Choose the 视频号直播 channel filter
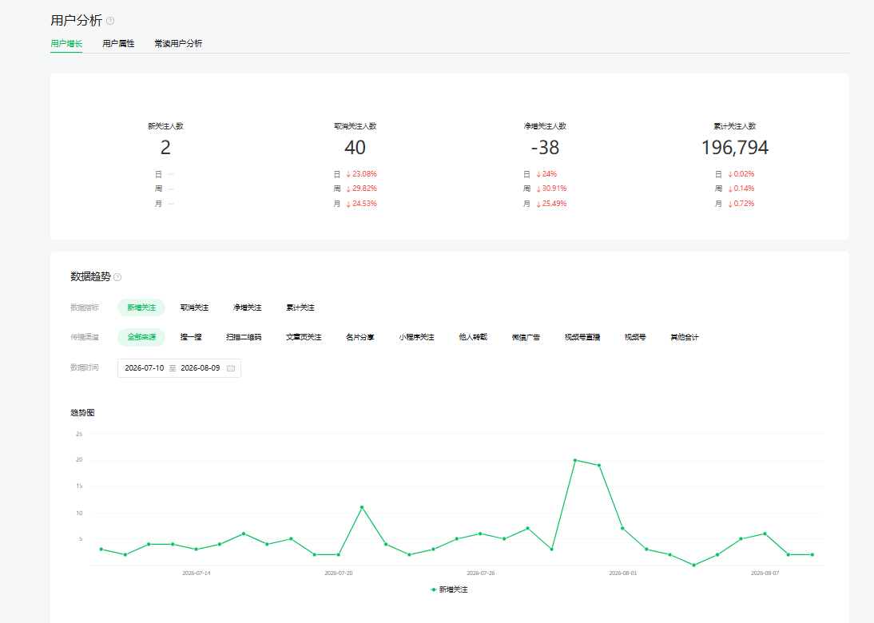This screenshot has width=874, height=623. click(x=582, y=337)
